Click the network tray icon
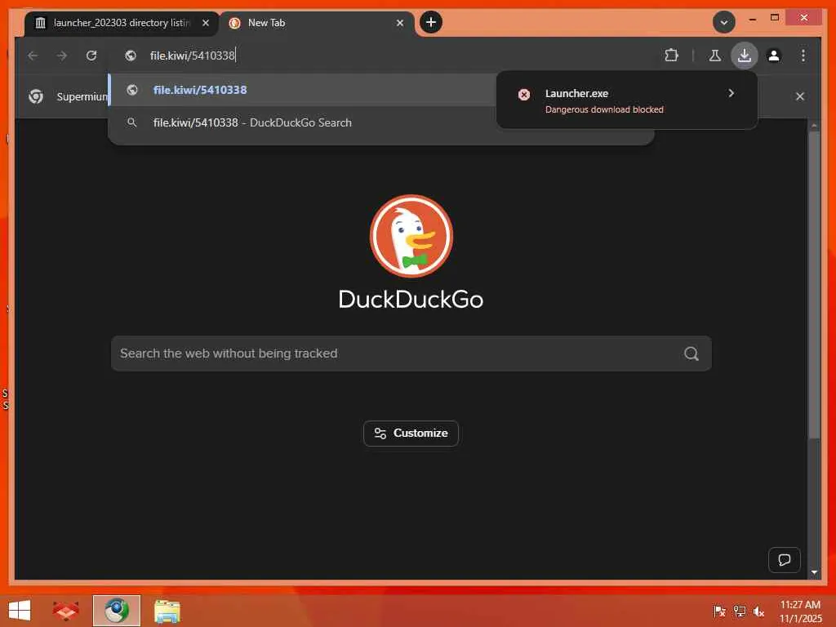Image resolution: width=836 pixels, height=627 pixels. coord(740,611)
